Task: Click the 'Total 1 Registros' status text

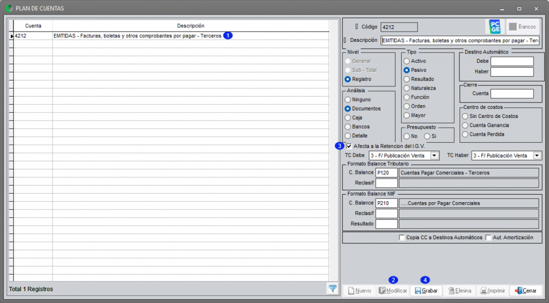Action: pos(31,289)
